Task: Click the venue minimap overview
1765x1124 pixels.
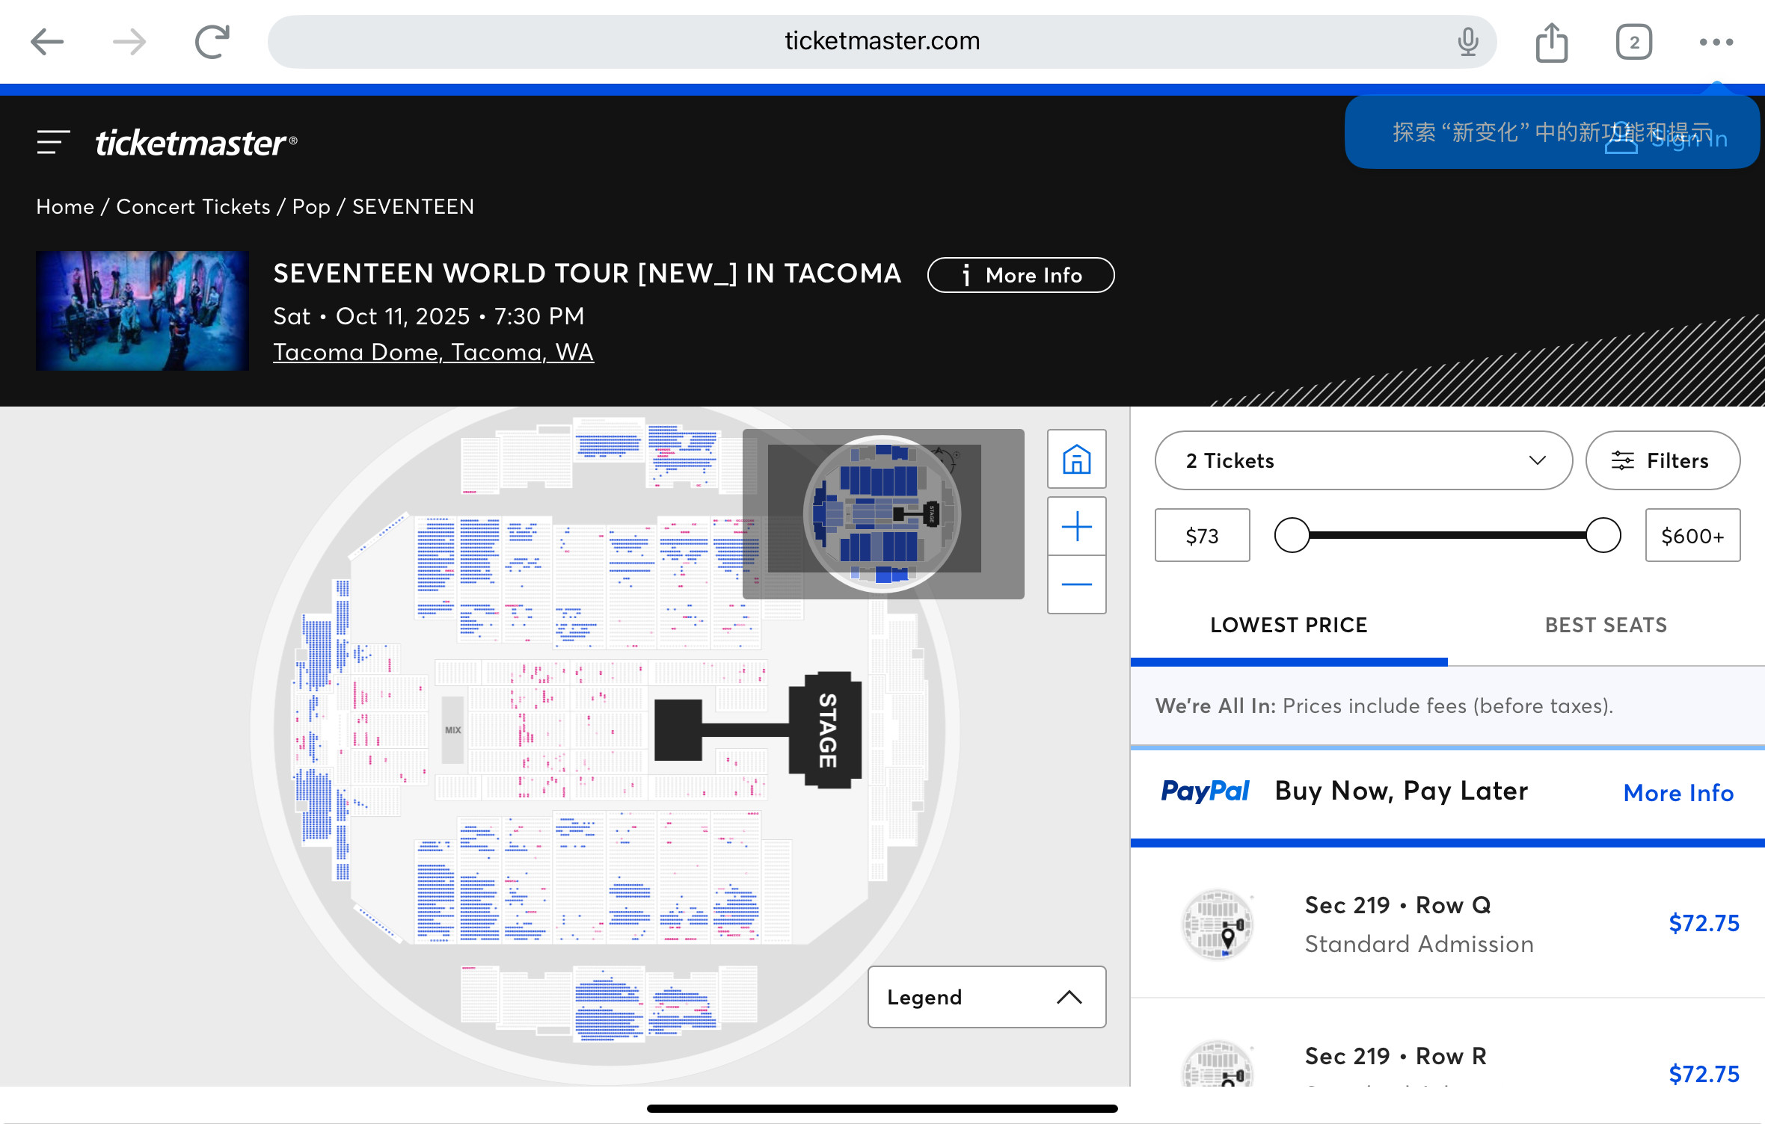Action: coord(882,514)
